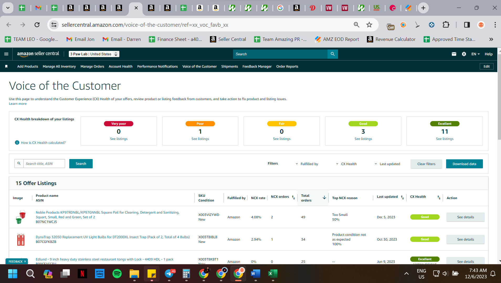
Task: Open Account Health page
Action: pos(120,66)
